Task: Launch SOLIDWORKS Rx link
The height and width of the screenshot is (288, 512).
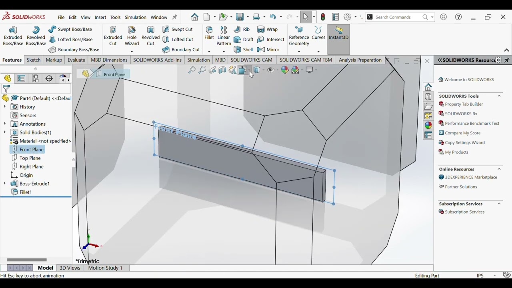Action: tap(461, 114)
